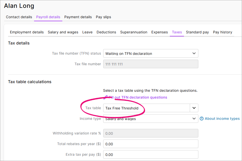Screen dimensions: 242x161
Task: Click the help icon next to About income types
Action: click(202, 119)
